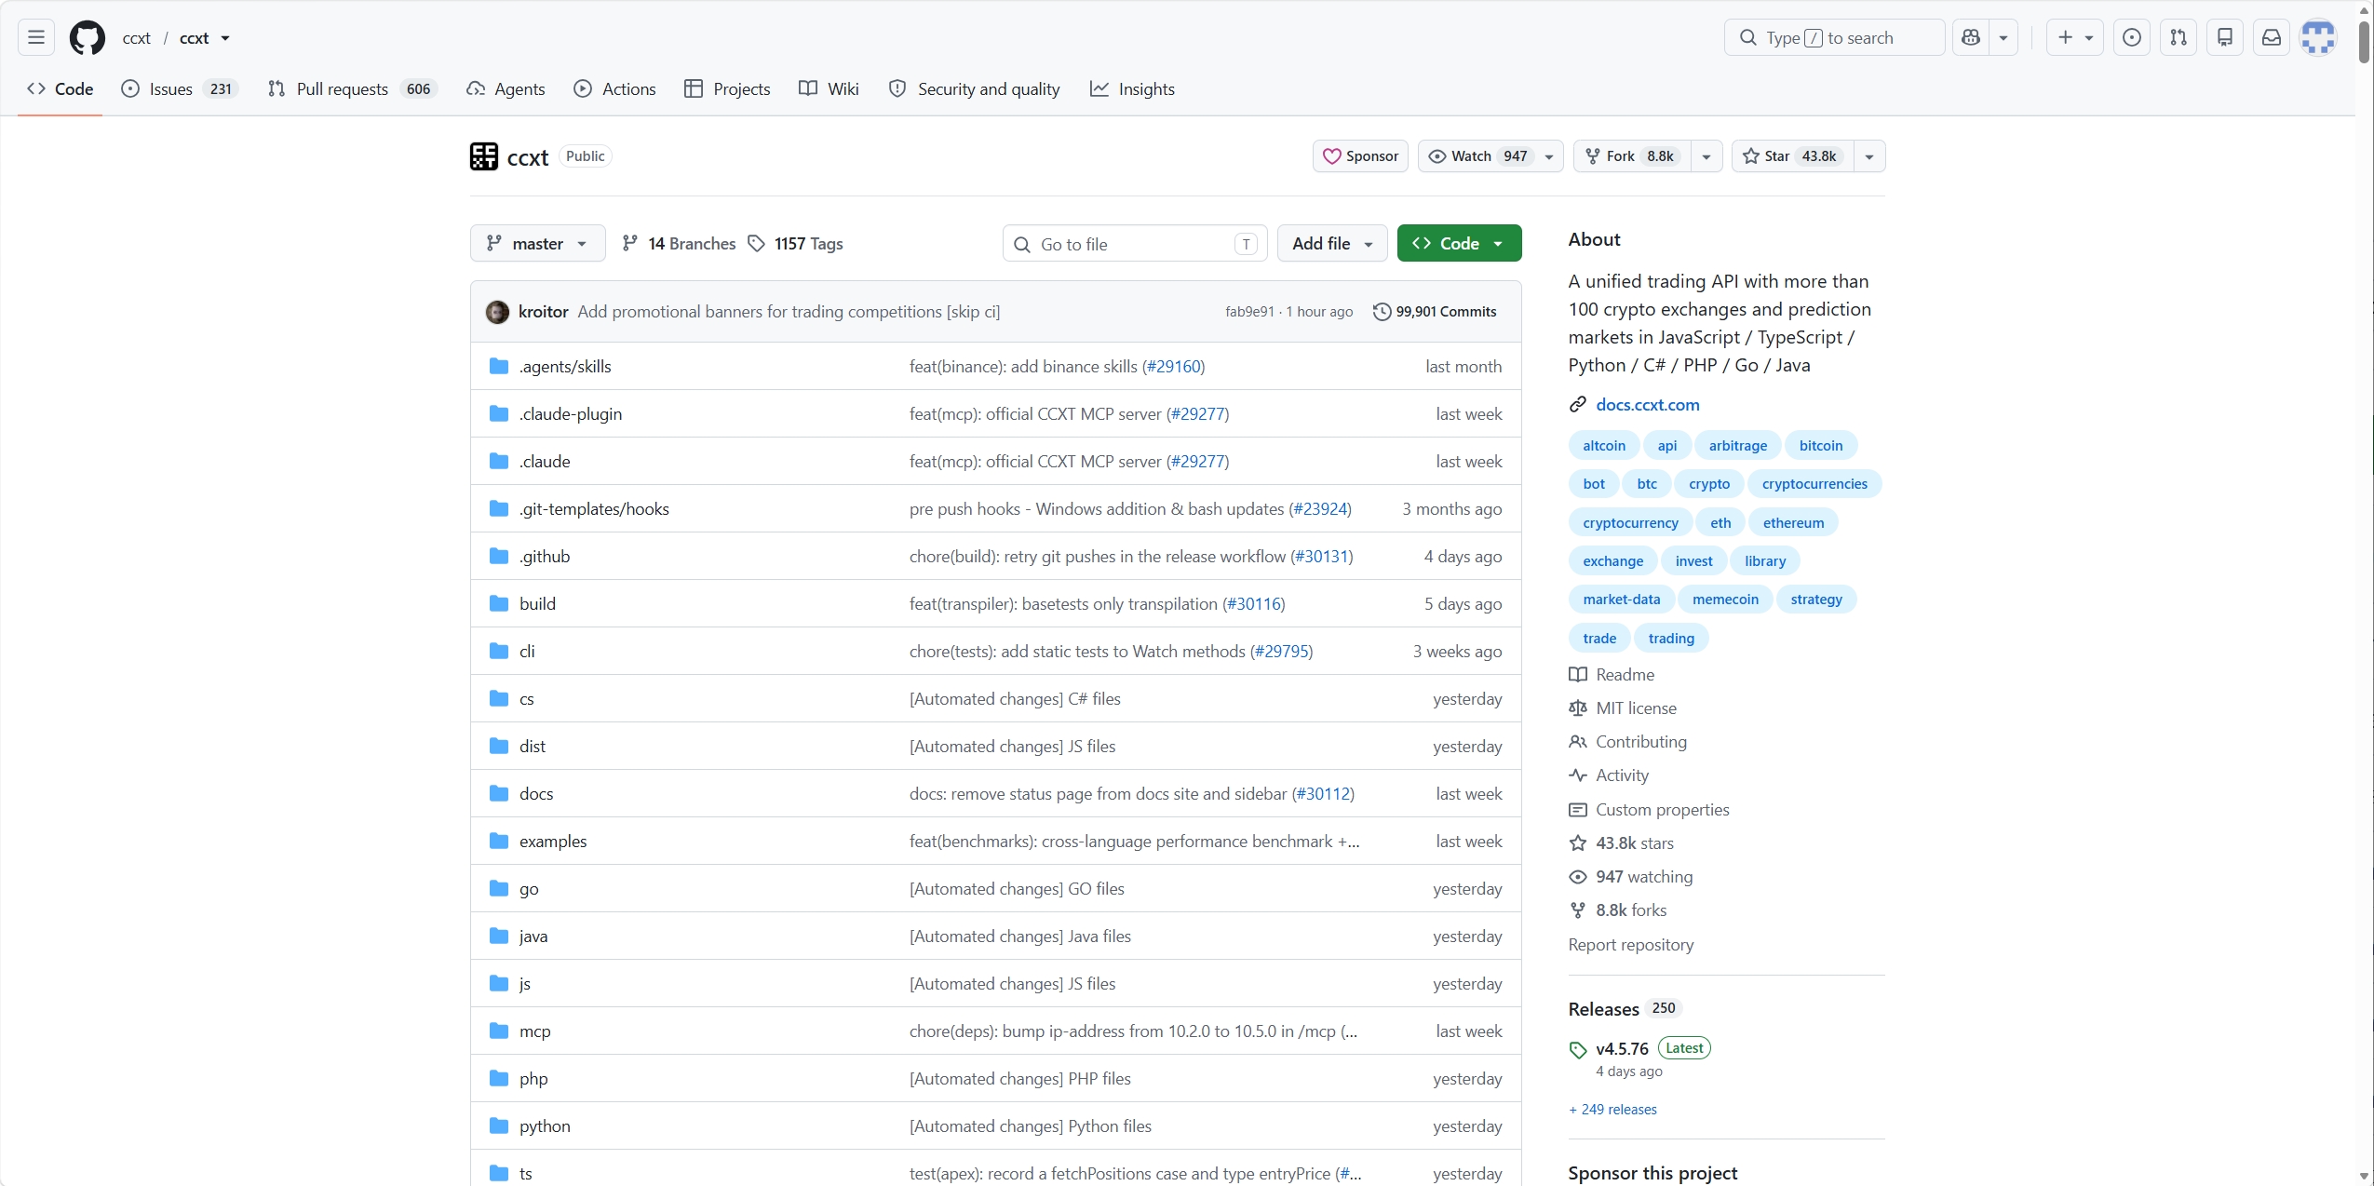Click the commit history clock icon

click(x=1382, y=312)
